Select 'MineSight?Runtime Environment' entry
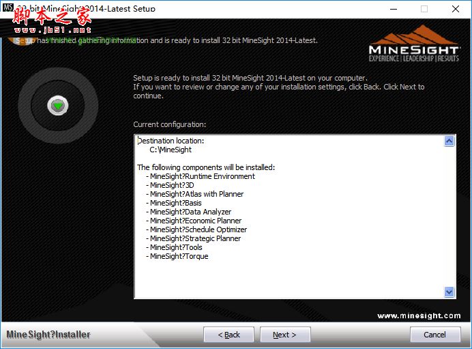 tap(203, 176)
